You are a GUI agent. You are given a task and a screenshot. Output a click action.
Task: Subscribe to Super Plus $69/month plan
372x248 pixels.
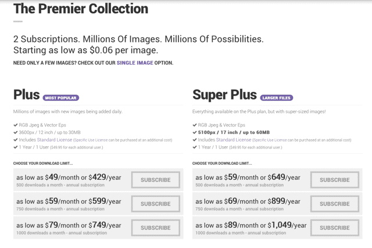(335, 204)
